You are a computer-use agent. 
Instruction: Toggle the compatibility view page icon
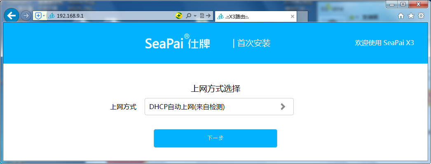pyautogui.click(x=202, y=16)
